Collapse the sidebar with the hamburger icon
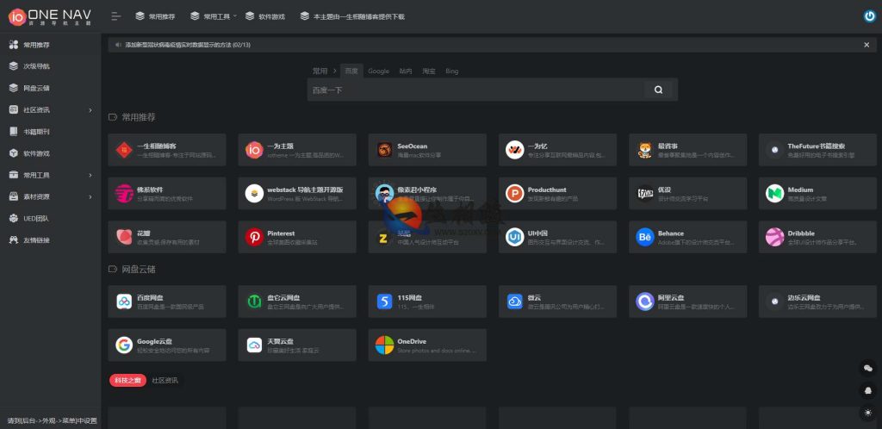Screen dimensions: 882x429 [x=116, y=16]
